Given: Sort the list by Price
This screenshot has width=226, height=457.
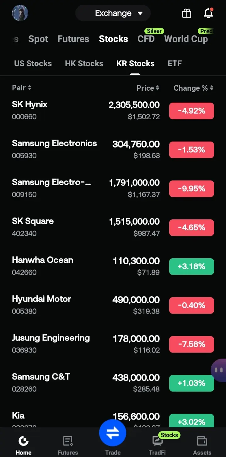Looking at the screenshot, I should pyautogui.click(x=148, y=88).
